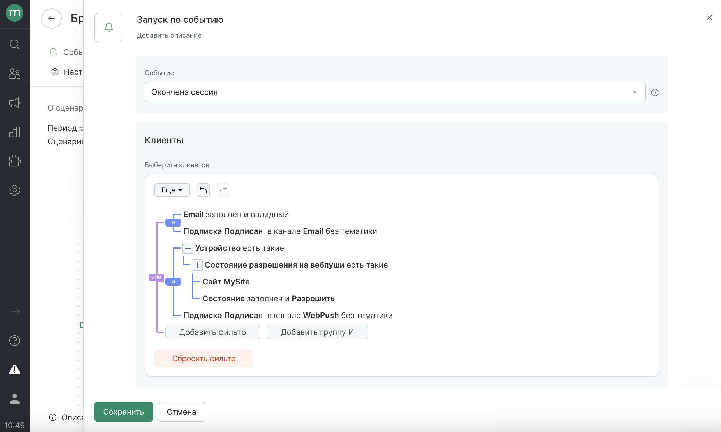Select the Подписка Подписан в канале Email condition
This screenshot has width=721, height=432.
[x=280, y=231]
